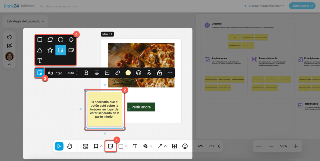This screenshot has height=161, width=320.
Task: Activate the pointer selection tool
Action: point(59,146)
